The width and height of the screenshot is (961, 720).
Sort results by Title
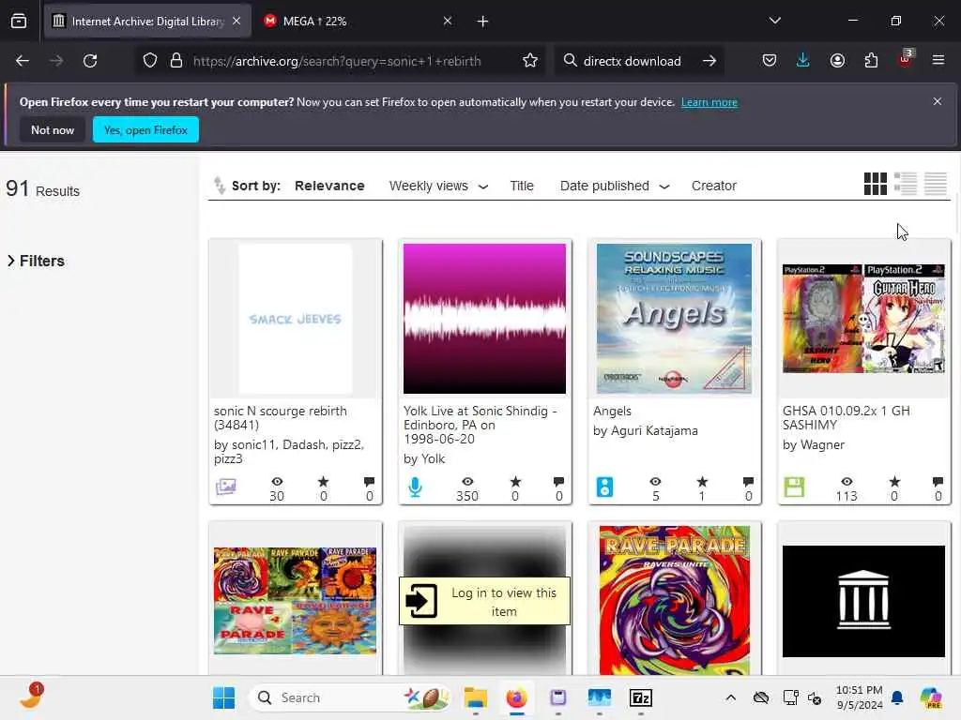522,186
